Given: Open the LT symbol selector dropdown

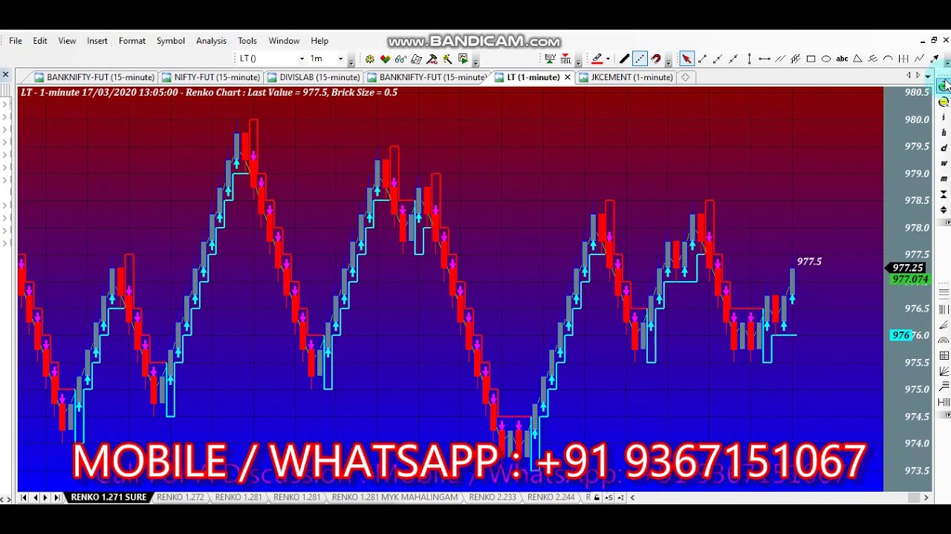Looking at the screenshot, I should (x=302, y=59).
